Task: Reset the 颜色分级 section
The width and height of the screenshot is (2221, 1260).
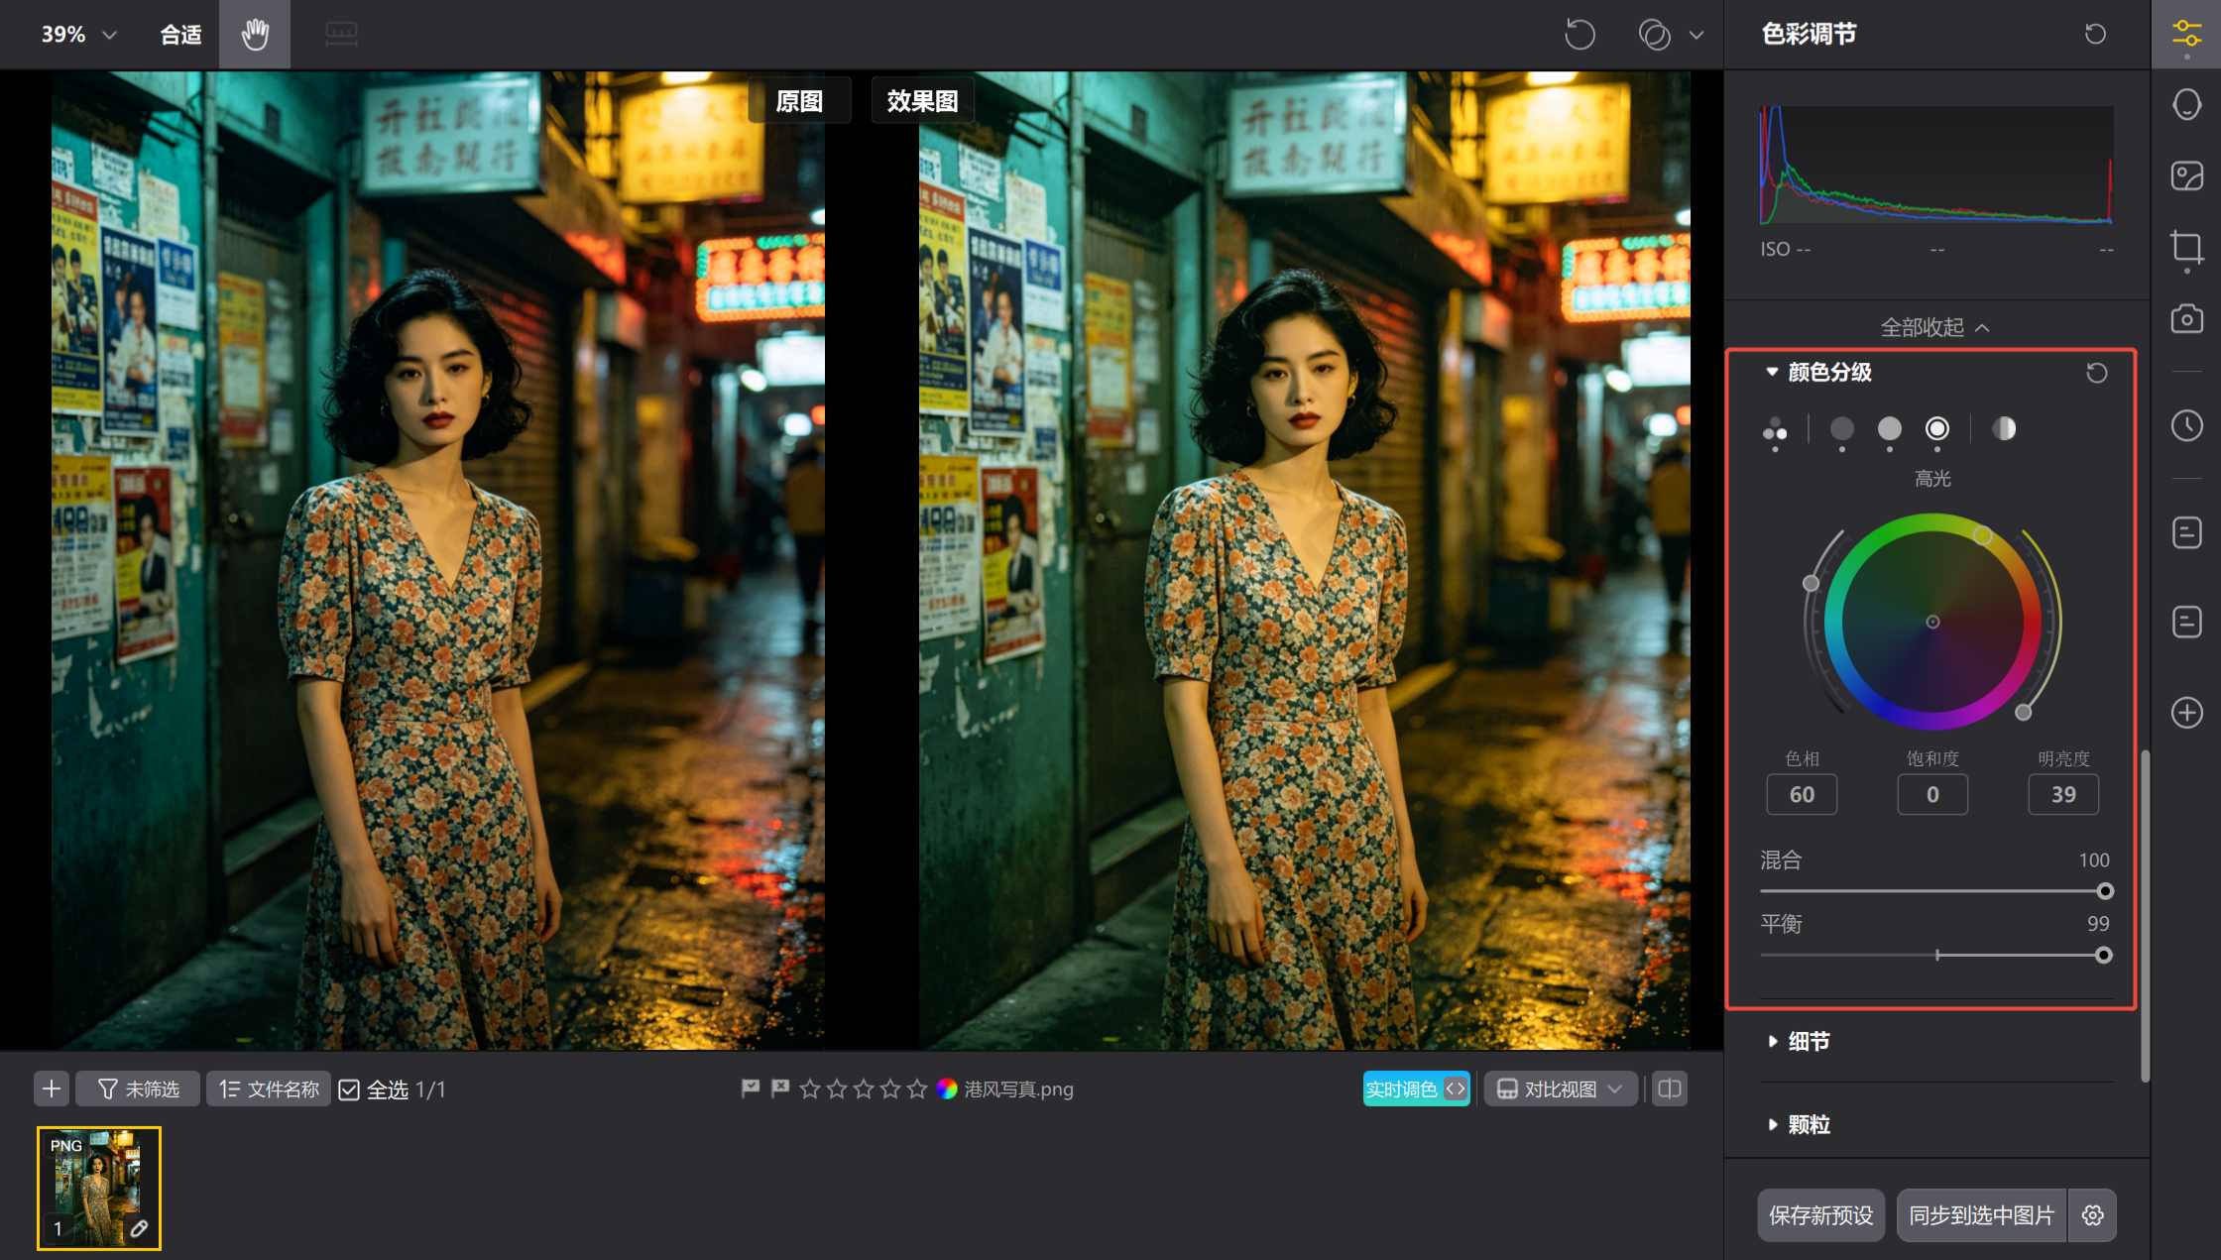Action: pyautogui.click(x=2096, y=373)
